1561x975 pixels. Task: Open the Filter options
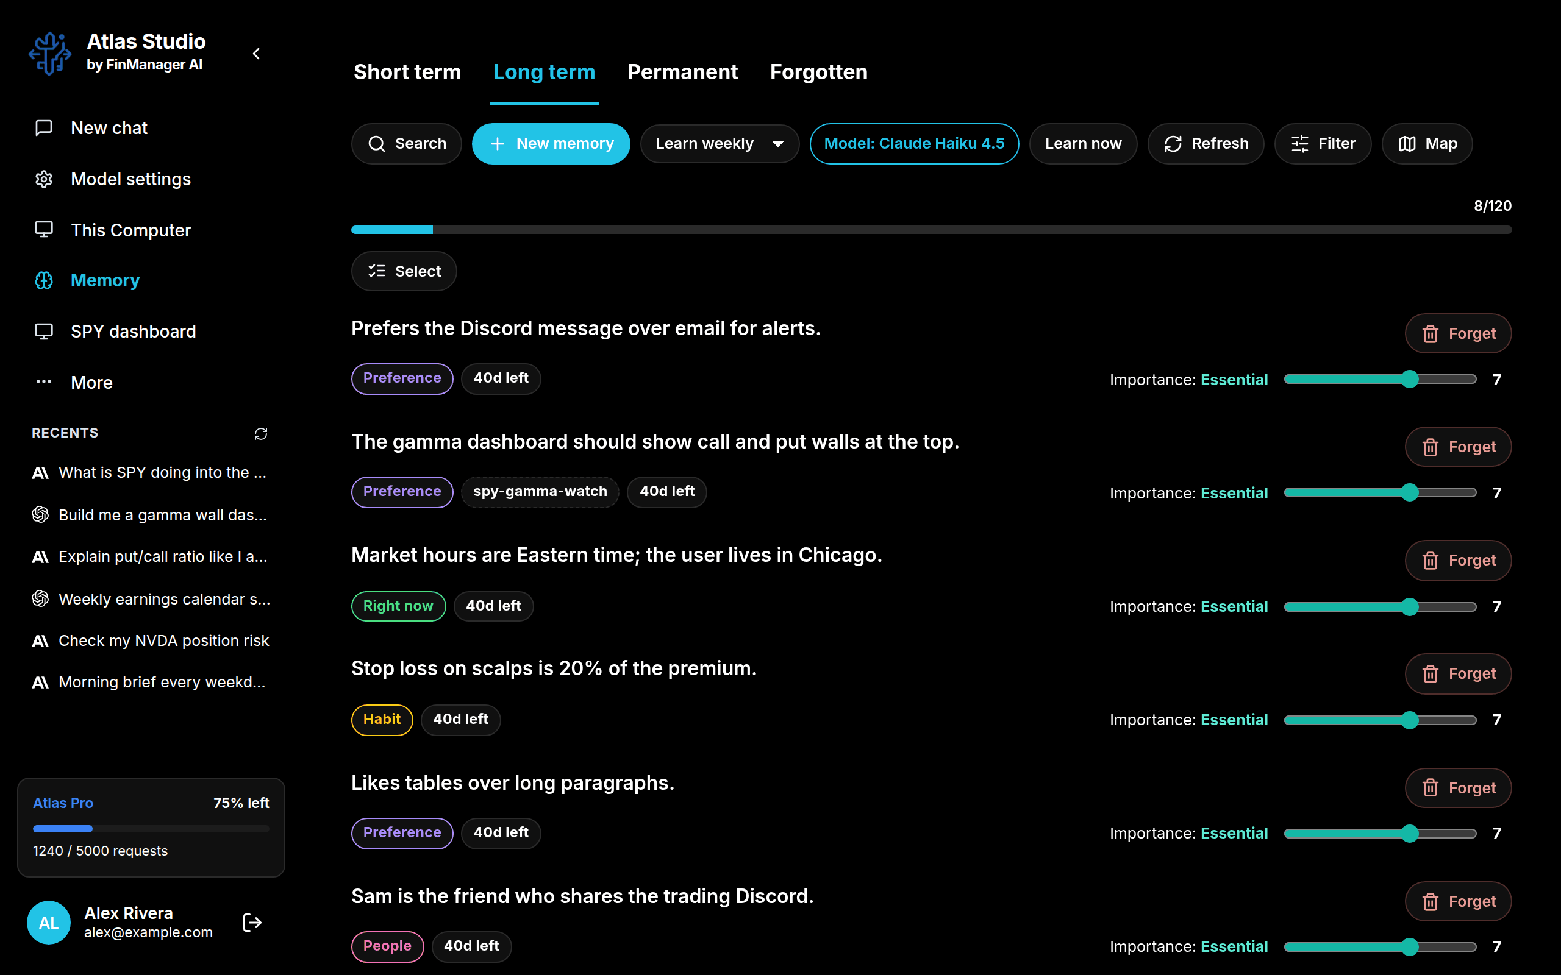pos(1323,143)
